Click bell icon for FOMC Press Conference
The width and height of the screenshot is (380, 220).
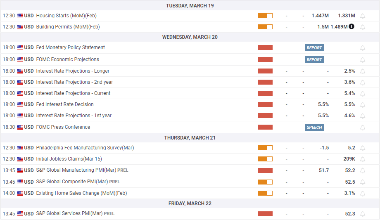(363, 128)
